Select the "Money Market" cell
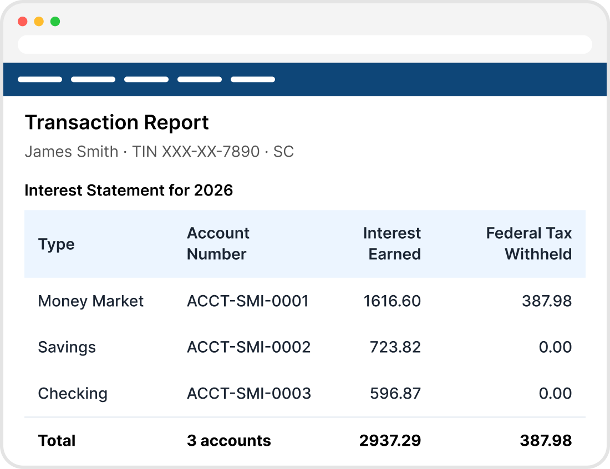This screenshot has height=469, width=610. 90,301
